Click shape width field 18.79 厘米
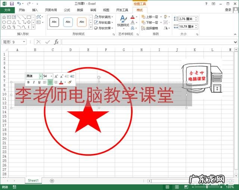239x190 pixels. (187, 27)
